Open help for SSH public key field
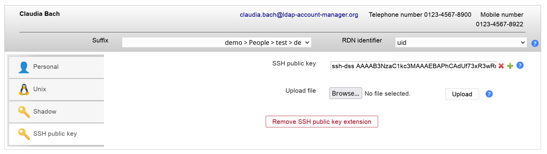 pos(520,65)
